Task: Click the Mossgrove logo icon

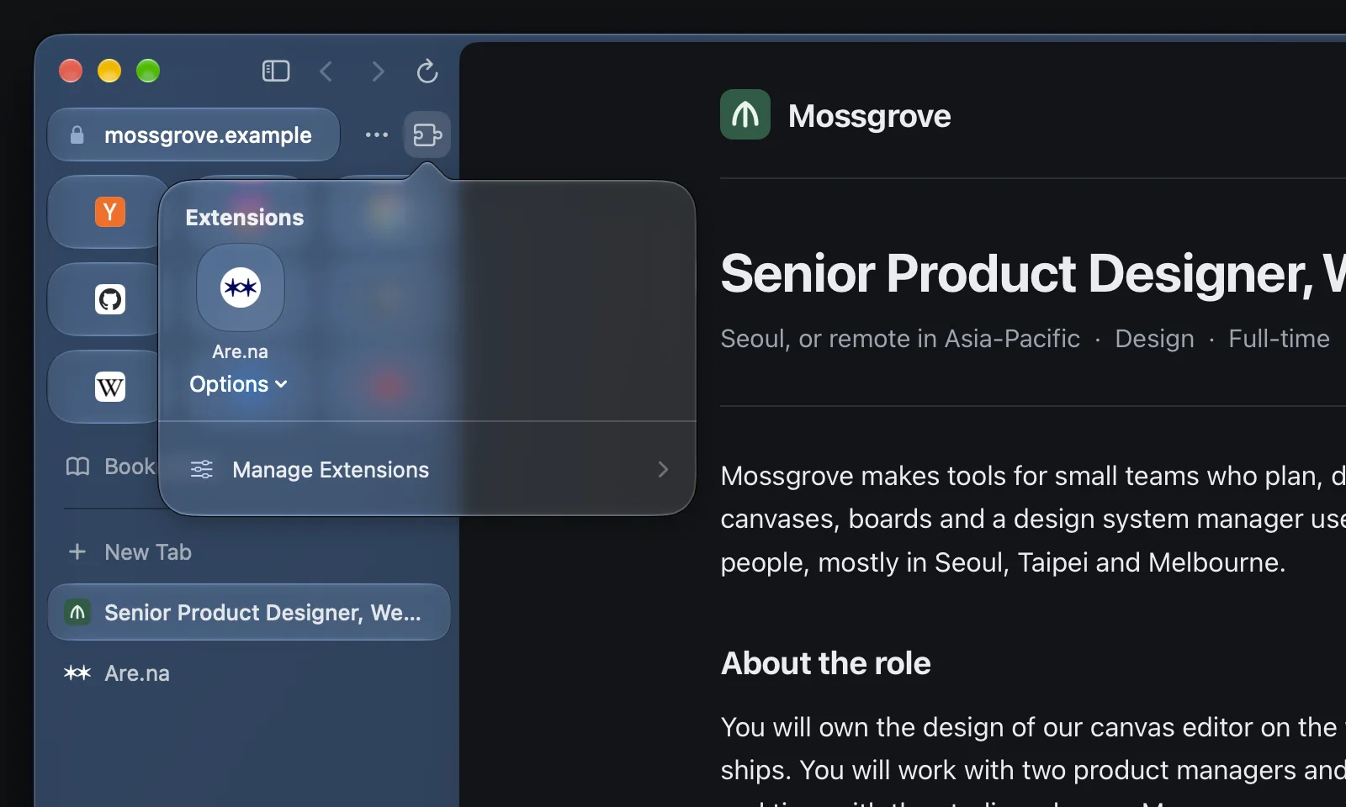Action: tap(745, 114)
